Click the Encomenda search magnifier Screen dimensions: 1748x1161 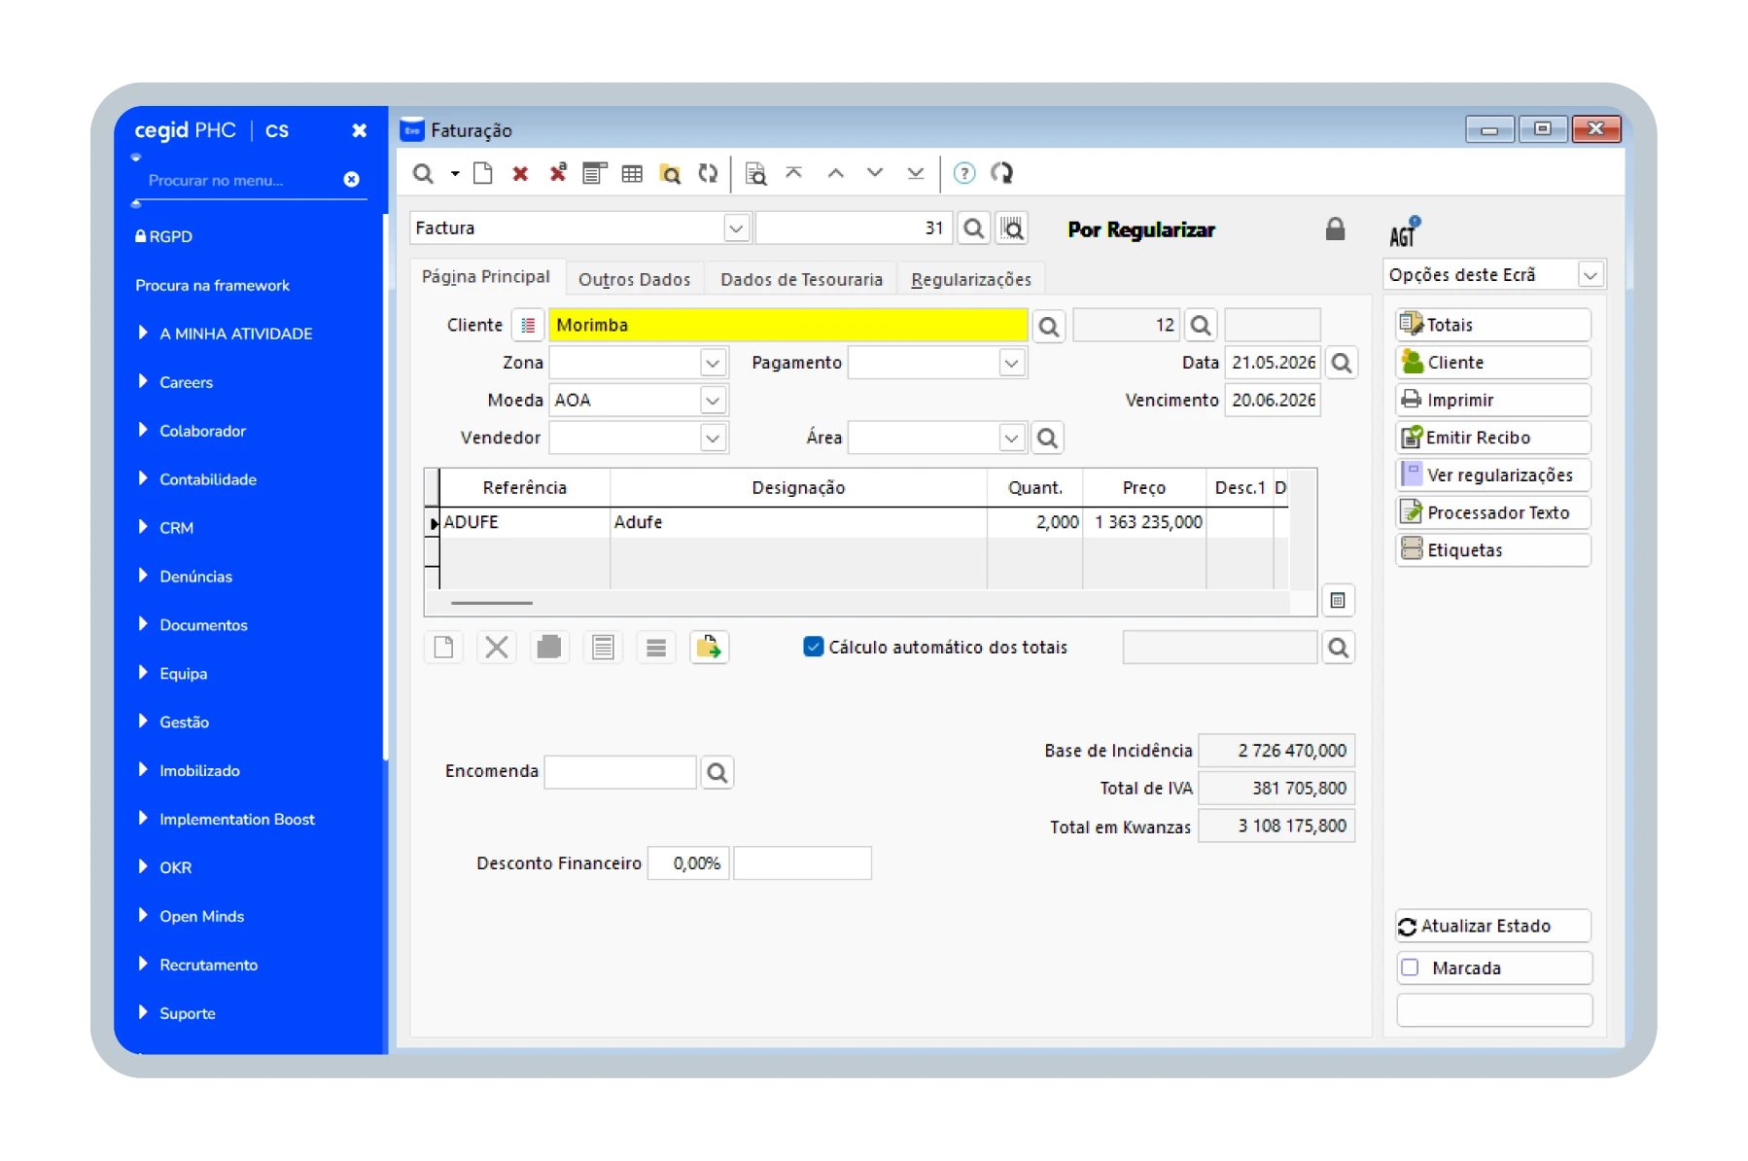[x=717, y=772]
